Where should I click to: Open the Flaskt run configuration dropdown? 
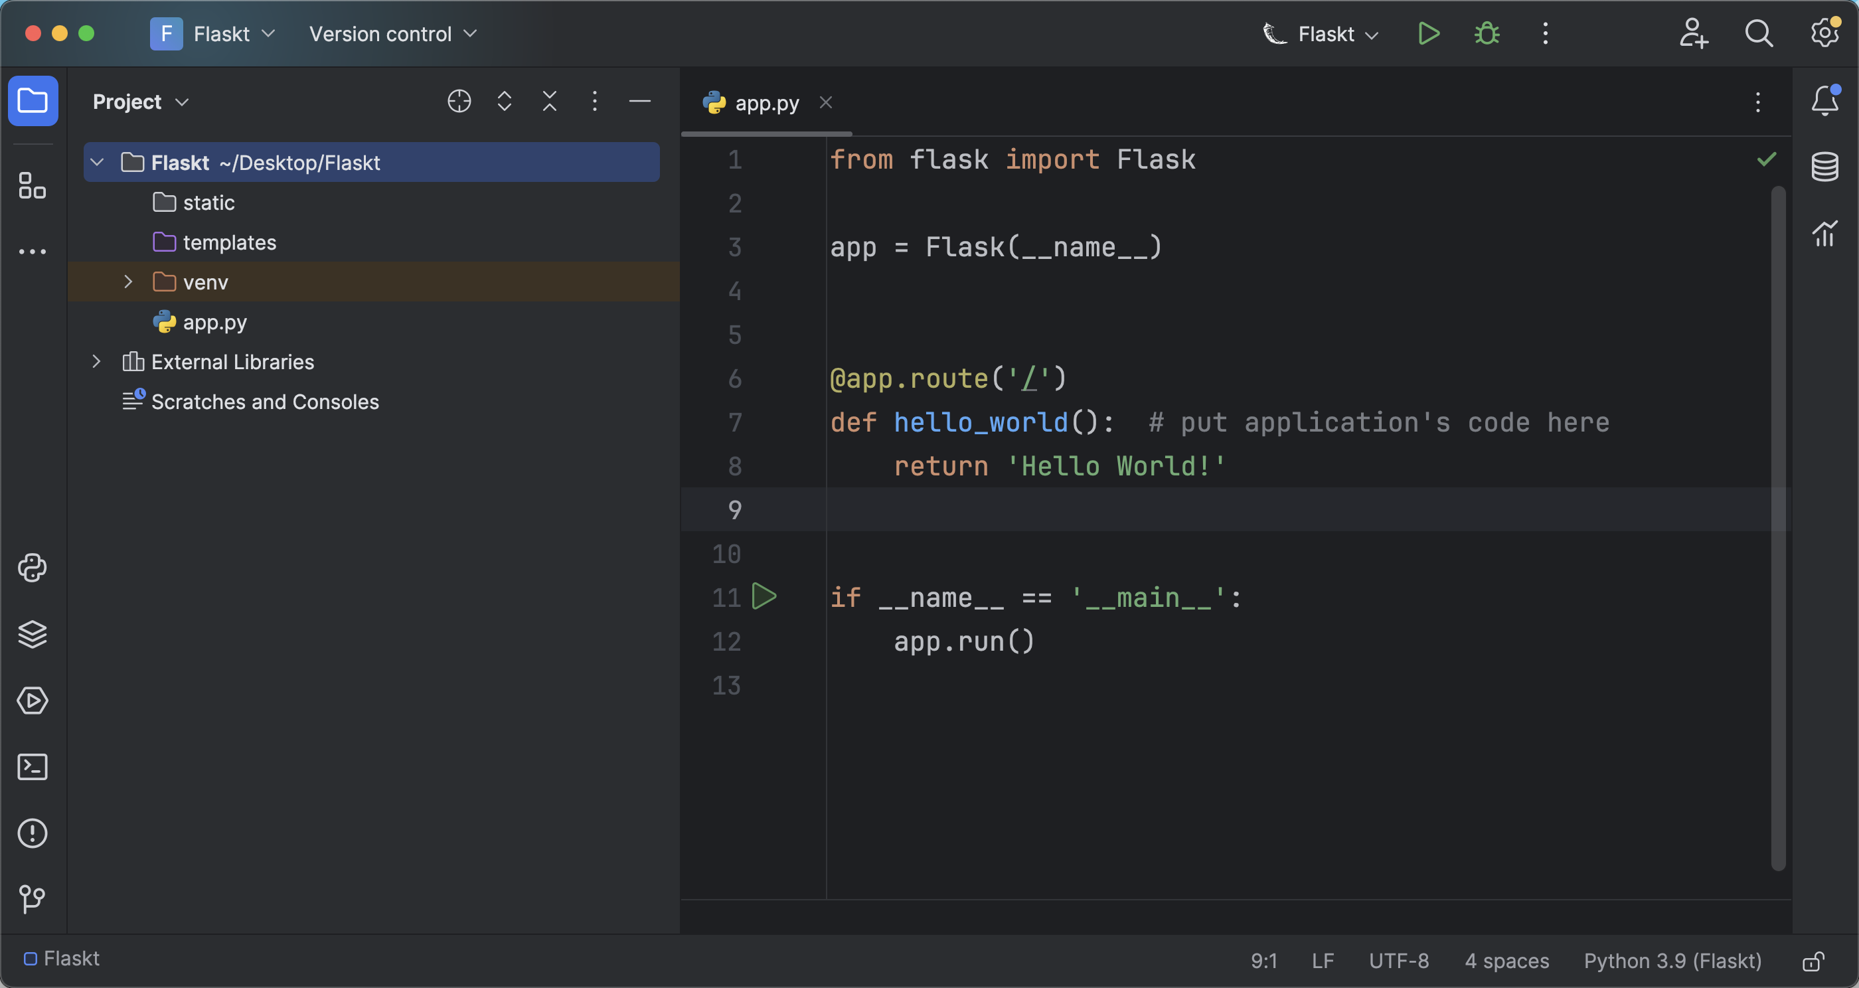(x=1321, y=33)
